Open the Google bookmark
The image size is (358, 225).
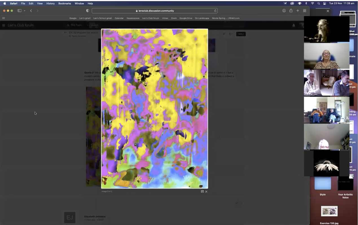pyautogui.click(x=73, y=18)
